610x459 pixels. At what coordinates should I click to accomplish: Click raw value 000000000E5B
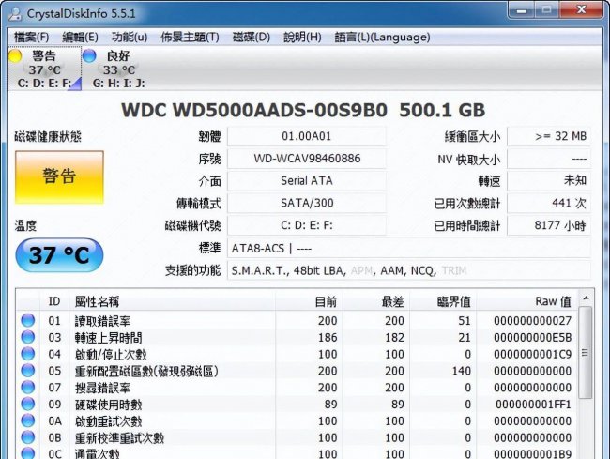coord(533,338)
